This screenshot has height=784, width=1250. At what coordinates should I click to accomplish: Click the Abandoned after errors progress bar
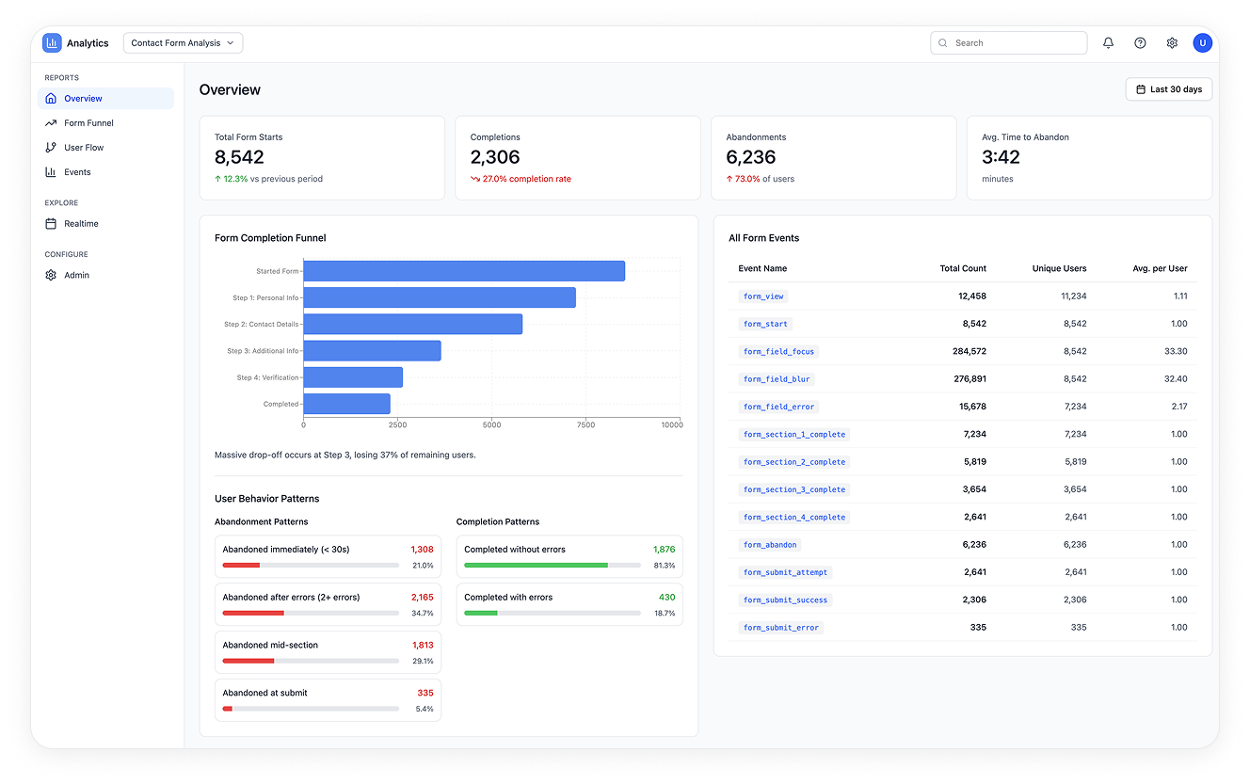coord(311,614)
